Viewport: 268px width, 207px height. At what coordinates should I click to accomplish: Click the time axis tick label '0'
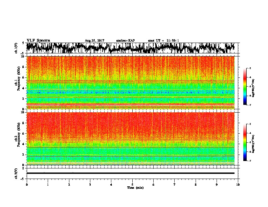coord(27,184)
